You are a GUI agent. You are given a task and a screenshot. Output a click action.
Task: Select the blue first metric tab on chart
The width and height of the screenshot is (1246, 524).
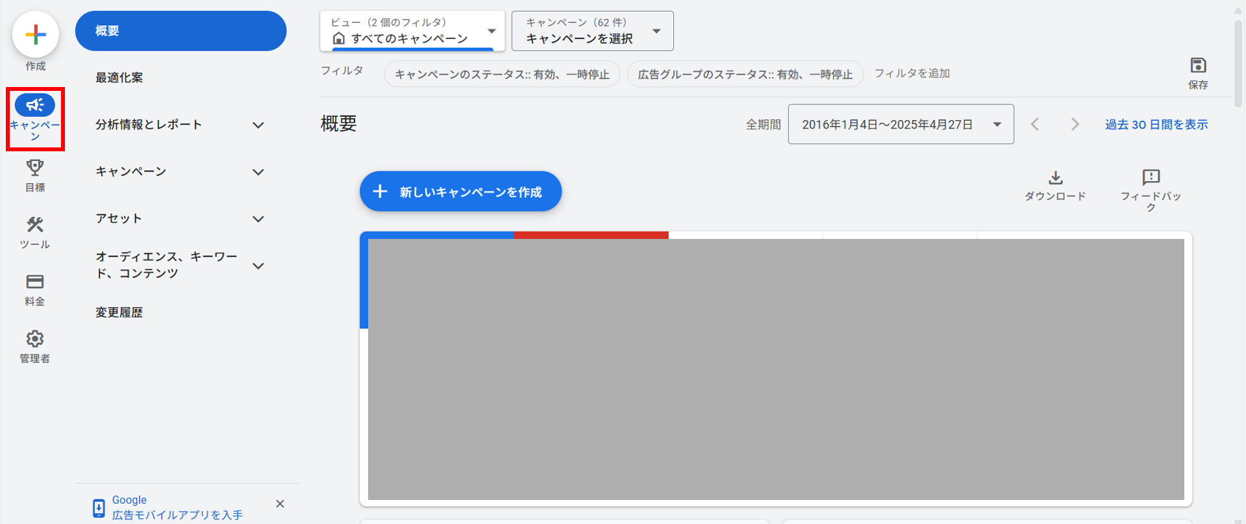437,235
